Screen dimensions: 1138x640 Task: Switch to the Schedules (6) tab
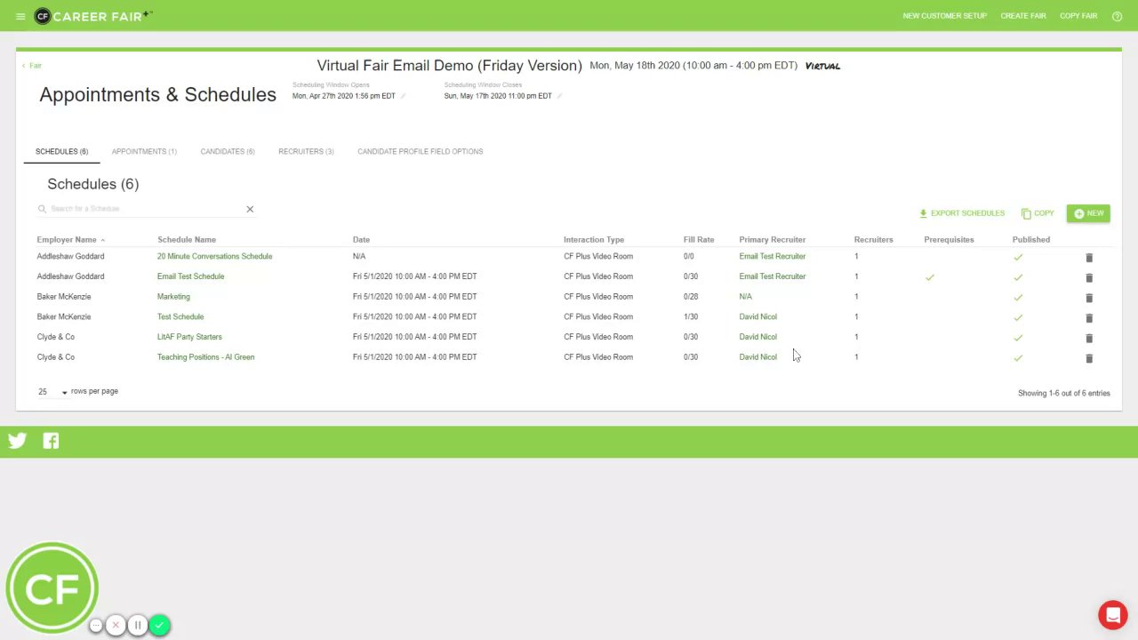(x=61, y=152)
